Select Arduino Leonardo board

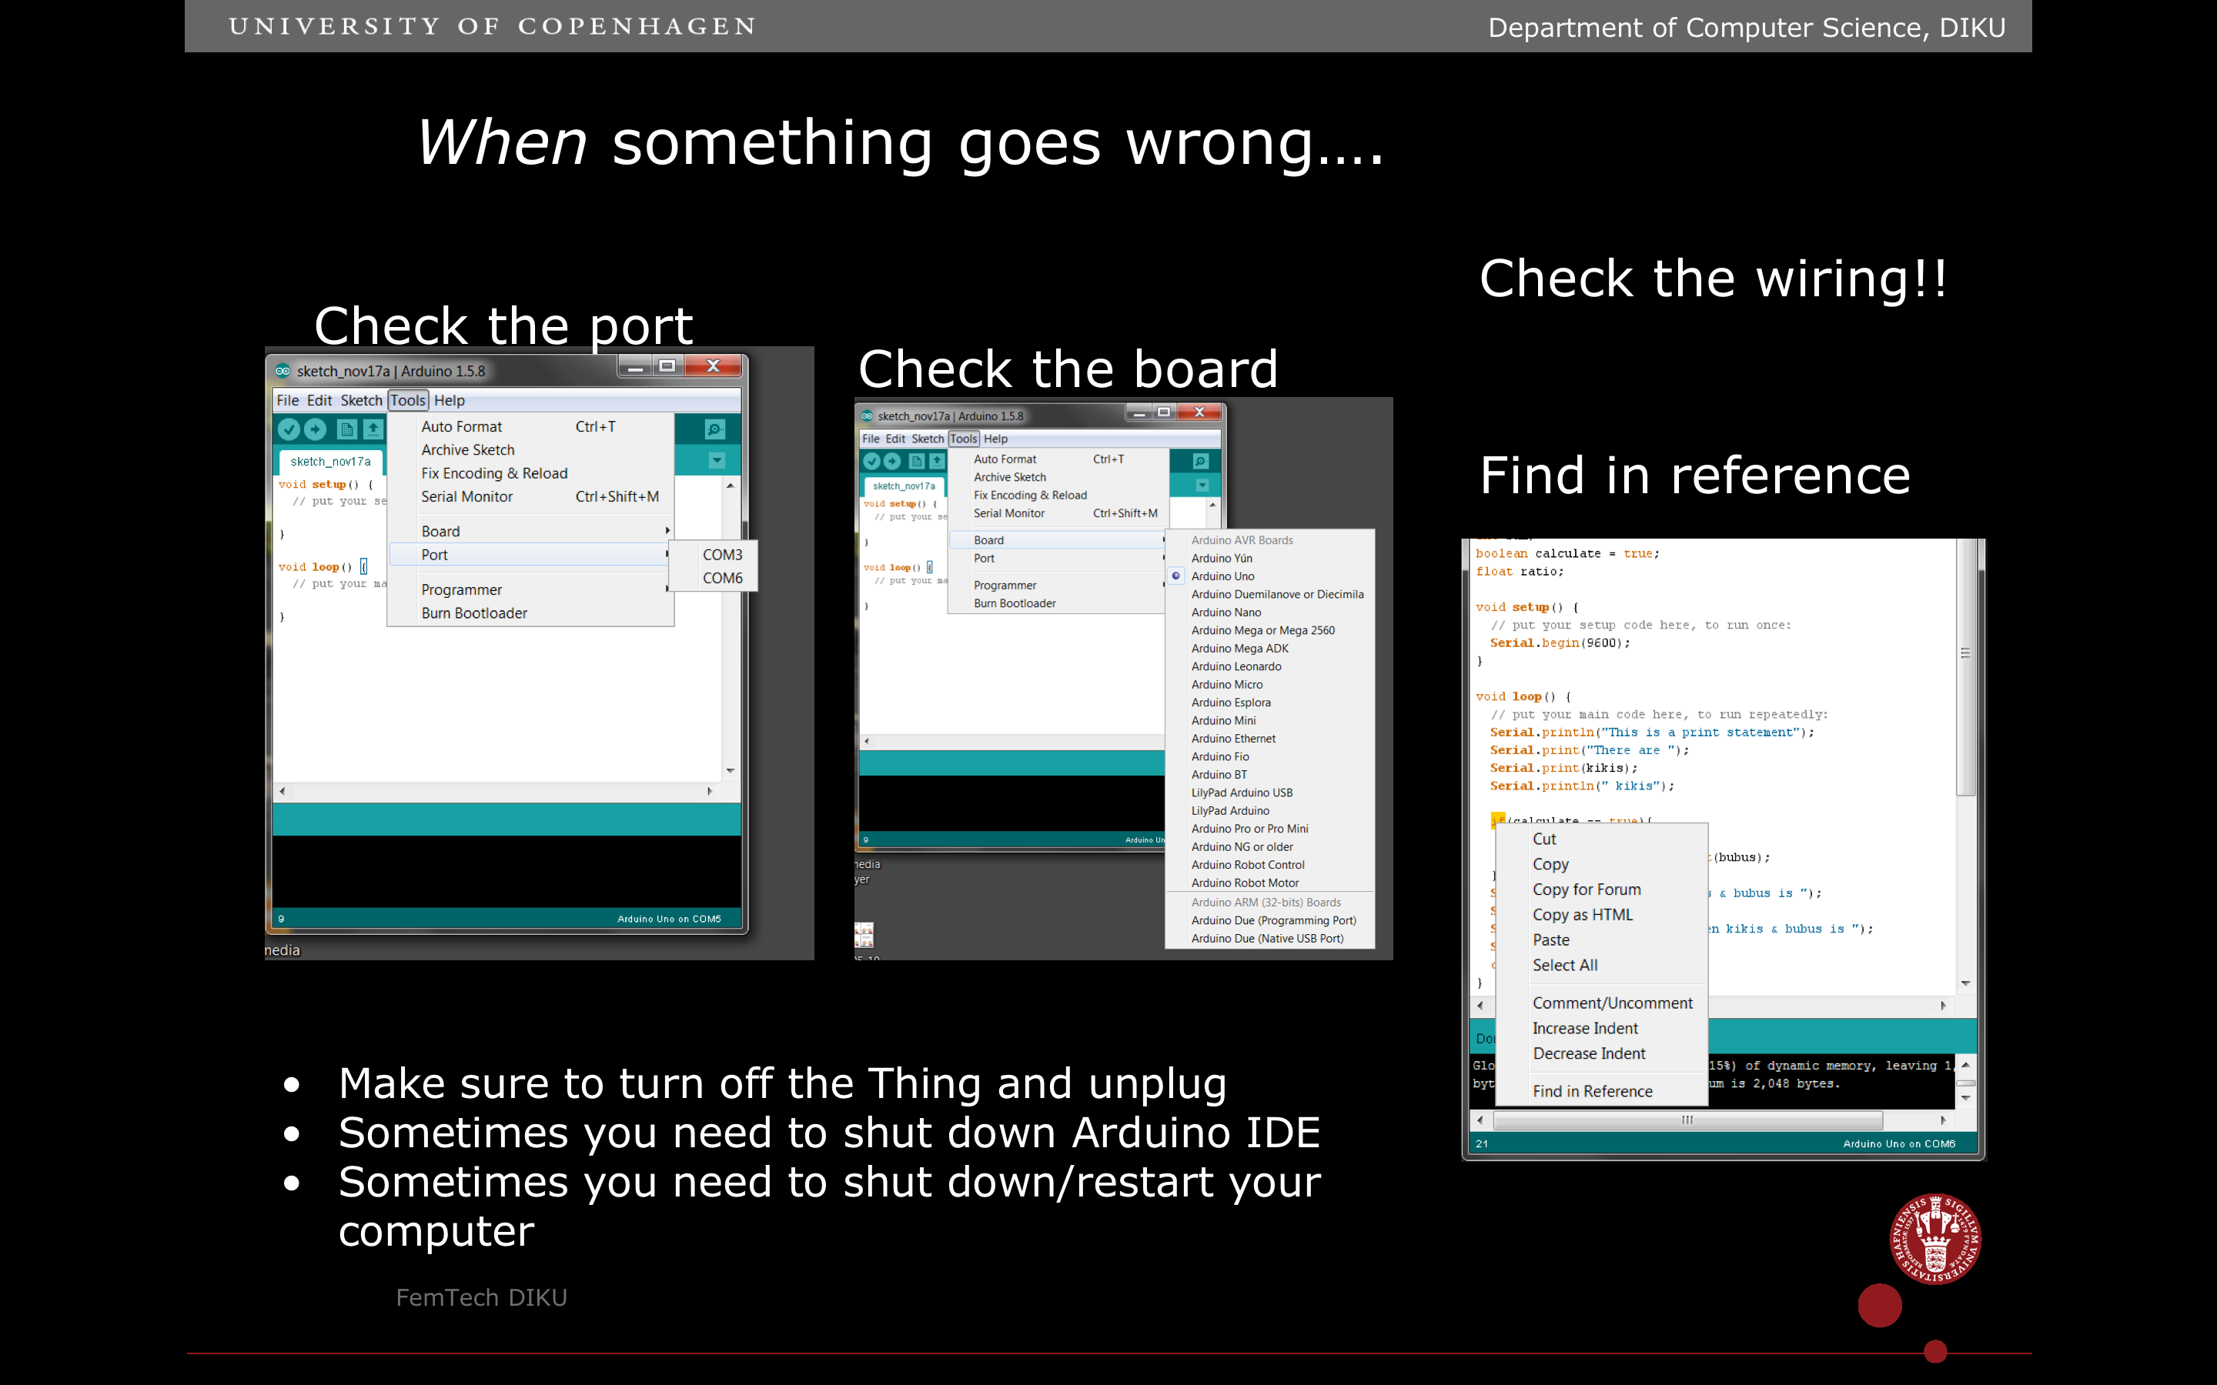coord(1269,666)
